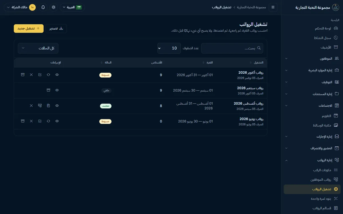Sort by الحالة status column header
Image resolution: width=343 pixels, height=214 pixels.
106,62
